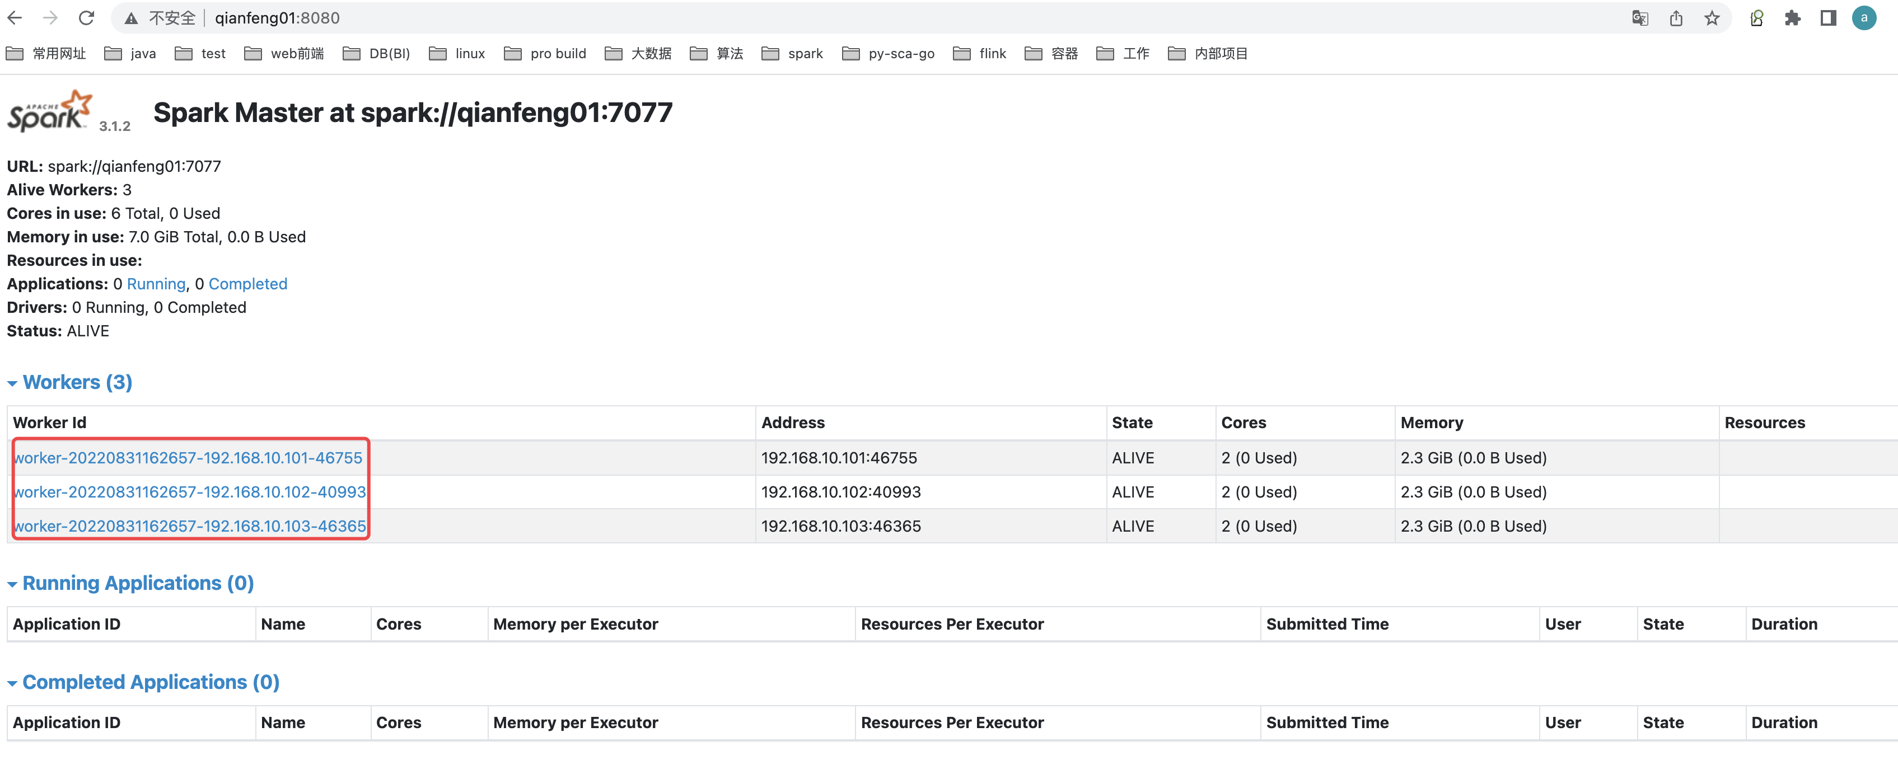Click the Status: ALIVE text line
Screen dimensions: 1898x760
point(58,331)
